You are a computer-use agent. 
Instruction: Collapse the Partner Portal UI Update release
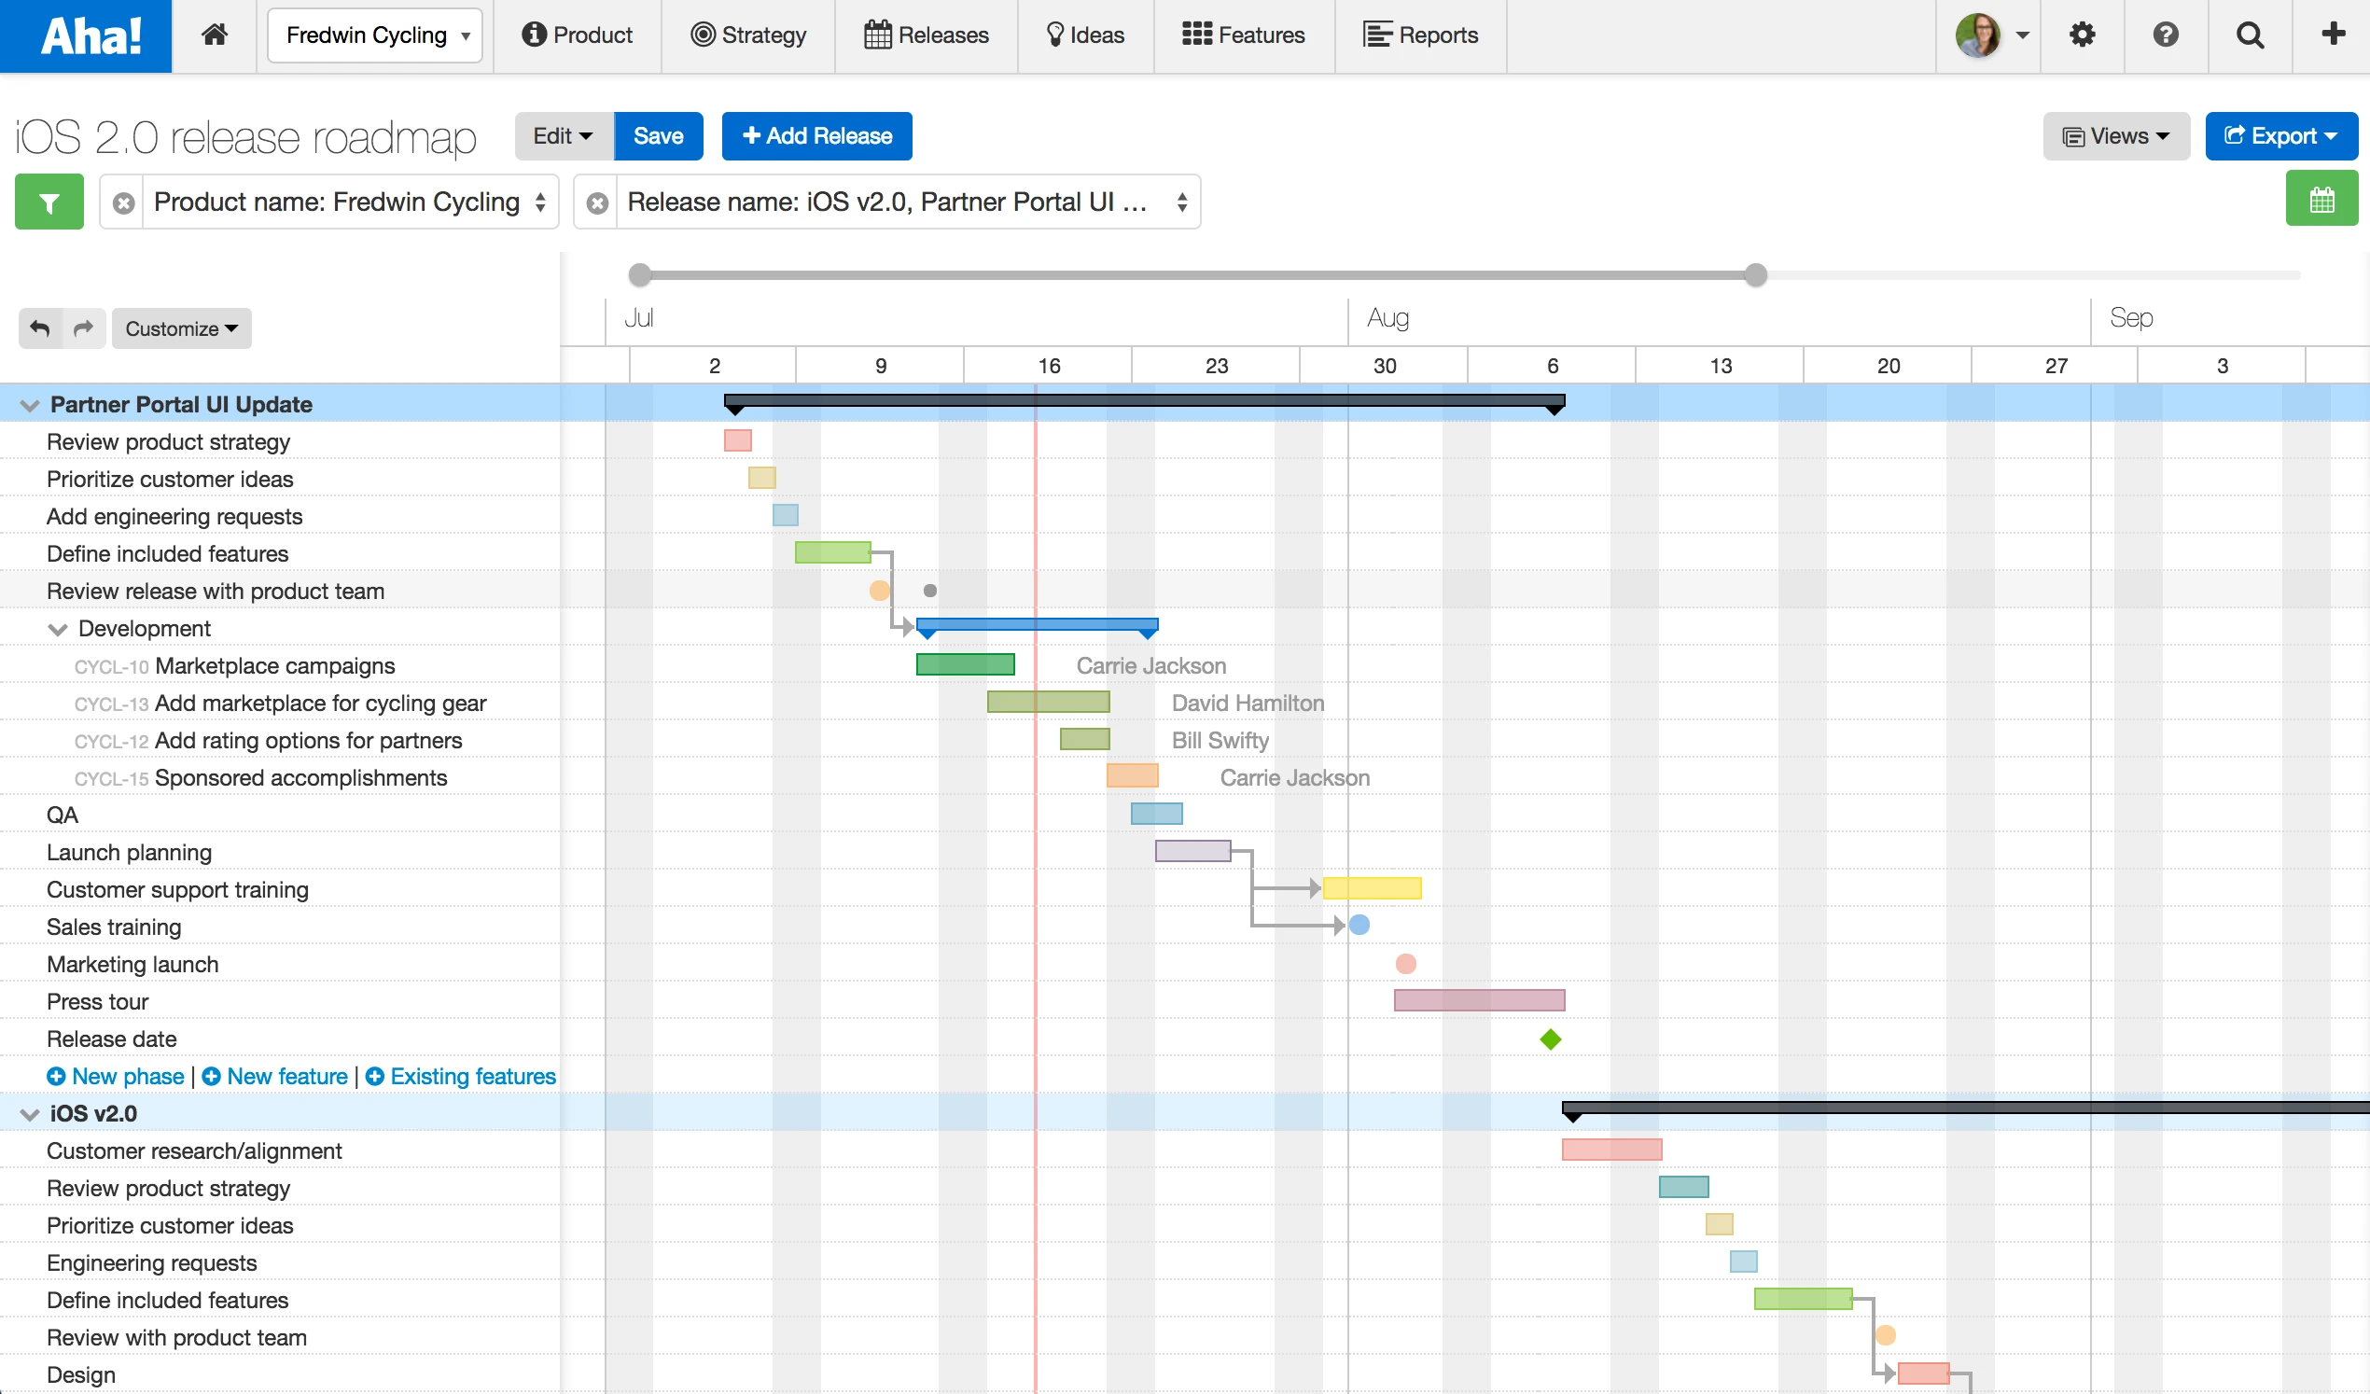tap(29, 405)
